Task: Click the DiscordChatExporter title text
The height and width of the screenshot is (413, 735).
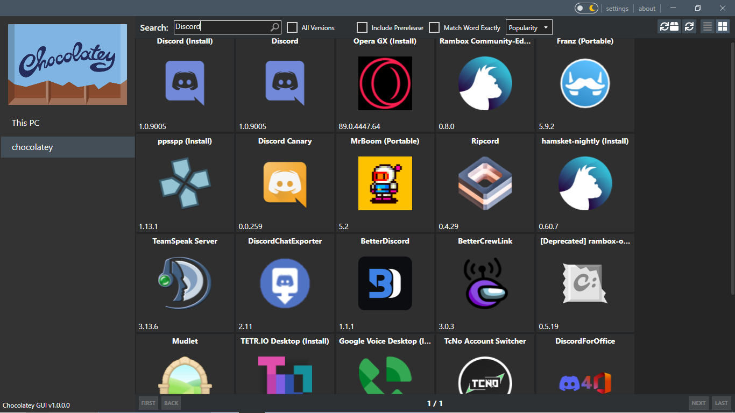Action: pos(285,241)
